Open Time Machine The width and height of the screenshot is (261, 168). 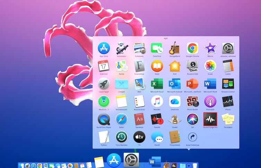pyautogui.click(x=122, y=137)
